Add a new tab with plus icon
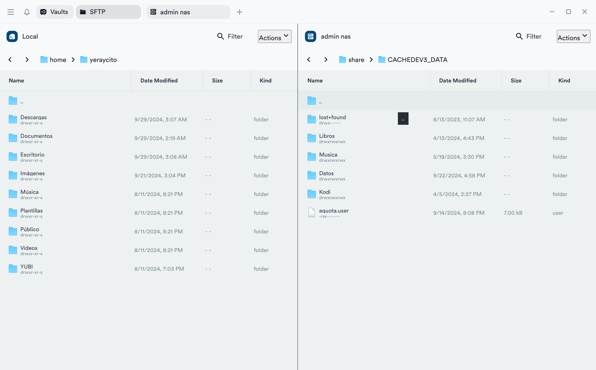The height and width of the screenshot is (370, 596). click(x=239, y=12)
